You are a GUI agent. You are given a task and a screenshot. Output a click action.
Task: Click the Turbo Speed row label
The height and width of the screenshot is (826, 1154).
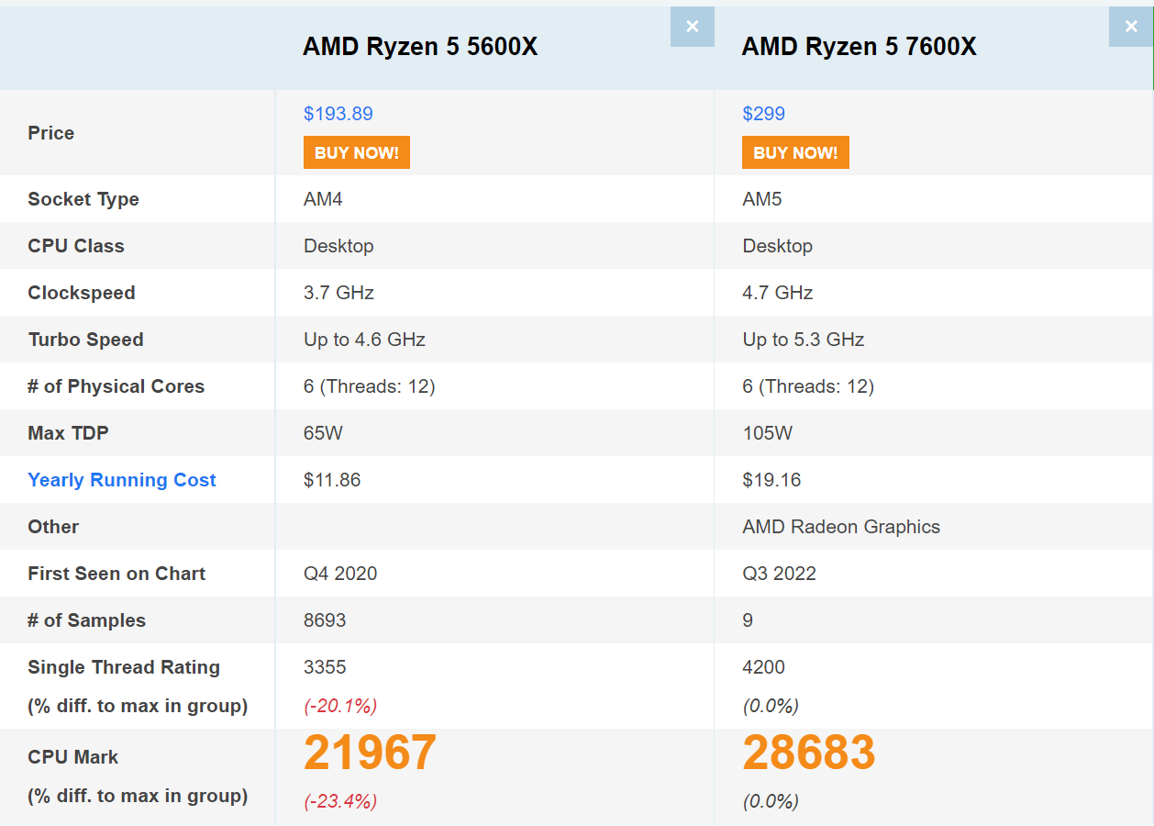[x=86, y=340]
